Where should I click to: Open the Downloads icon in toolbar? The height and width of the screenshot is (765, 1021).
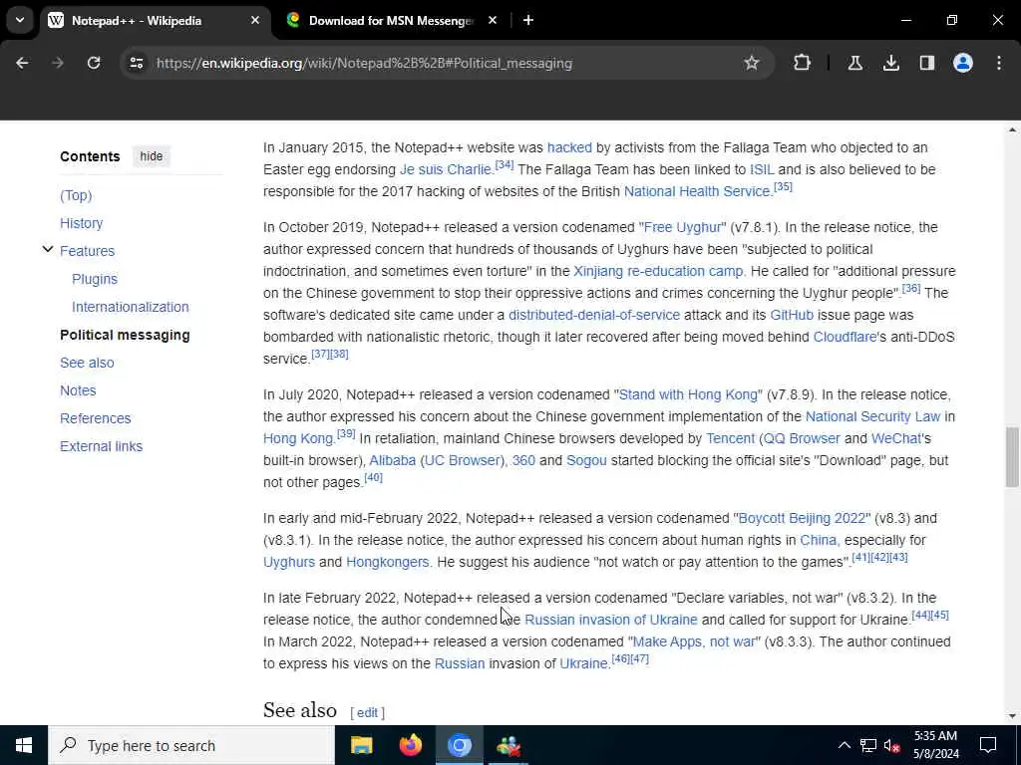(x=891, y=63)
